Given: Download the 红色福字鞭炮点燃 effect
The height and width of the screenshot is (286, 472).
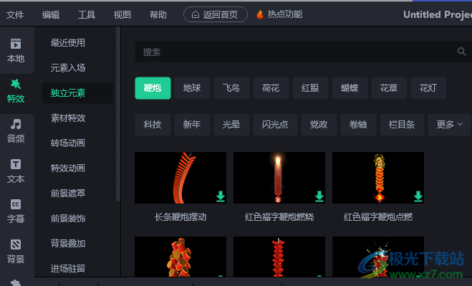Looking at the screenshot, I should pyautogui.click(x=418, y=196).
